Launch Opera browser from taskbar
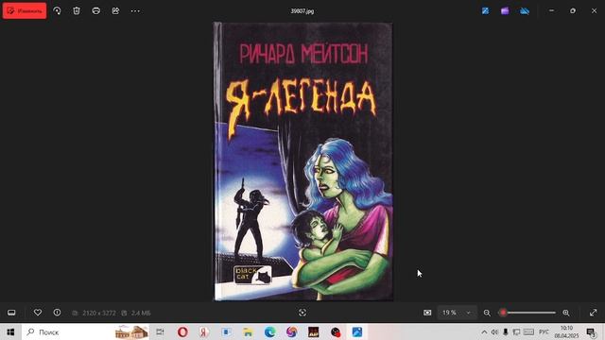This screenshot has height=340, width=605. click(182, 331)
